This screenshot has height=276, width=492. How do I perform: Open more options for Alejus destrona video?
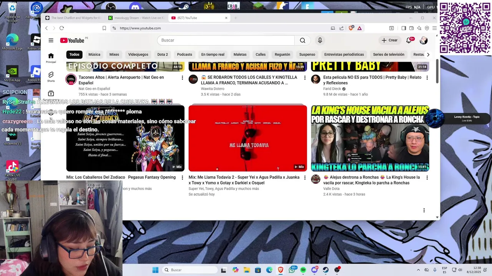tap(427, 178)
